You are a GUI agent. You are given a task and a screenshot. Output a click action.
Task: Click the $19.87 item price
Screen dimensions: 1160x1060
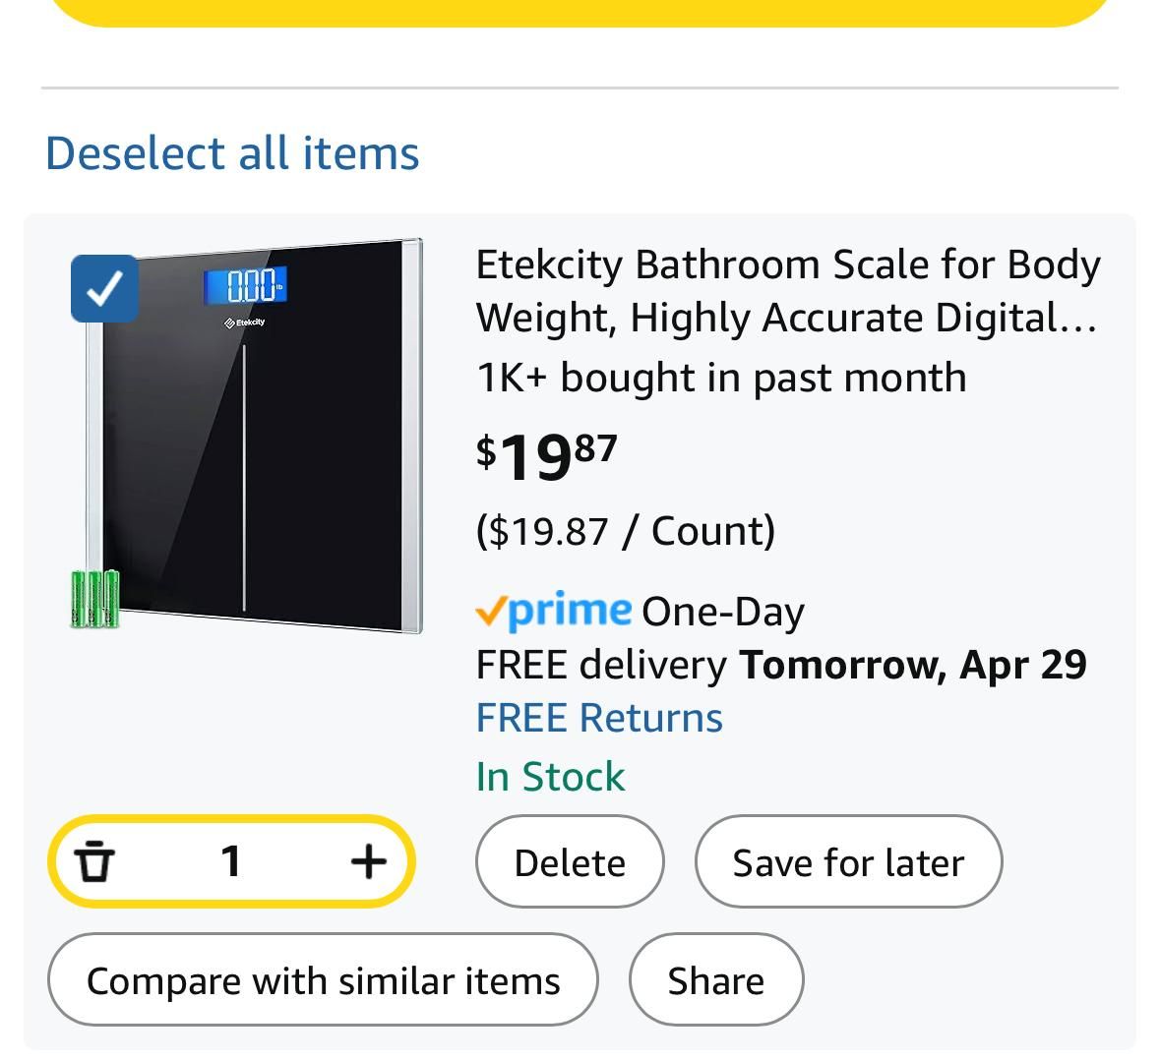(547, 456)
